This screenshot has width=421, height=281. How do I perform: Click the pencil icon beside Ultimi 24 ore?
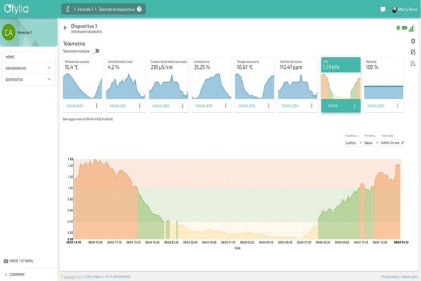click(x=403, y=143)
